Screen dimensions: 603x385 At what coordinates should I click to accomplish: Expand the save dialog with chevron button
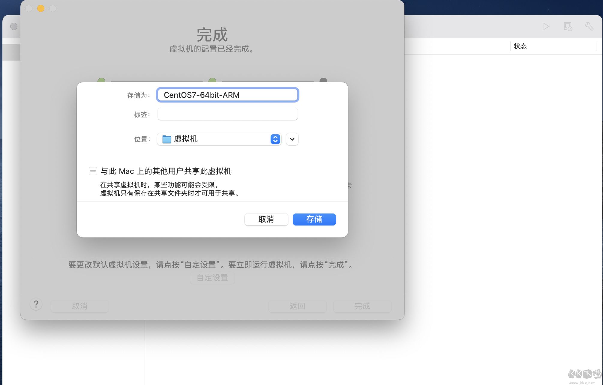[292, 139]
